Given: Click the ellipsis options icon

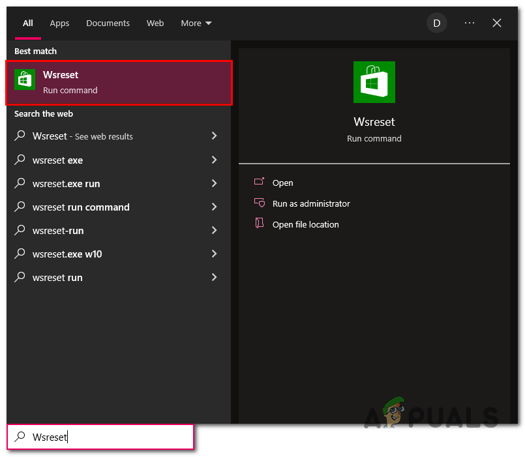Looking at the screenshot, I should click(469, 23).
